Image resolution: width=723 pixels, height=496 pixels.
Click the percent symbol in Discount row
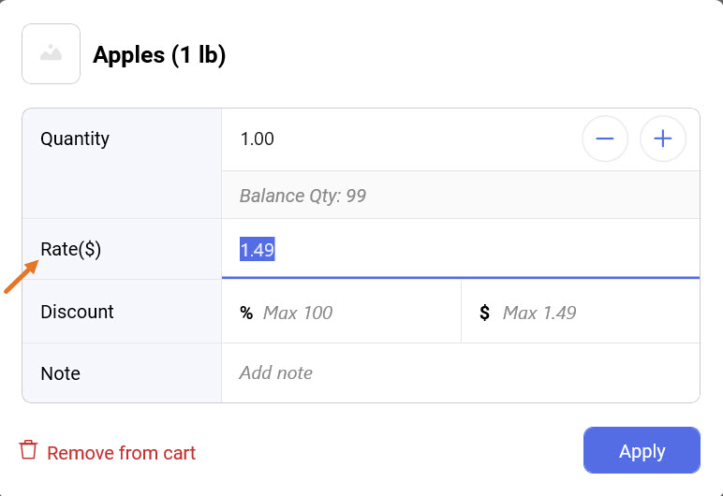246,313
